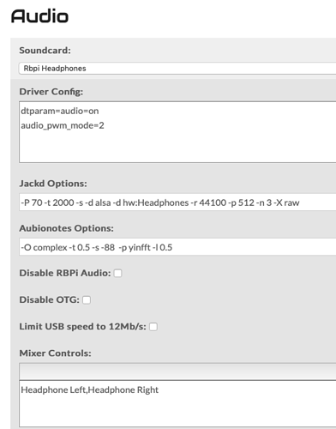Click into the Aubionotes Options field

(177, 247)
